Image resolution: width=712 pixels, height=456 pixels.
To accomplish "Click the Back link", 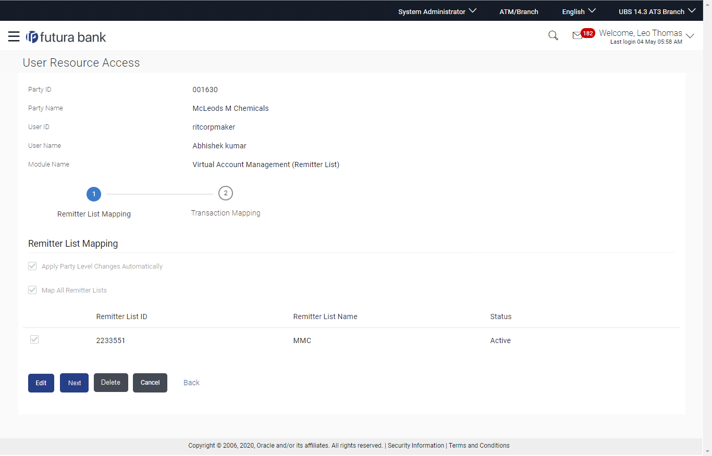I will (x=191, y=383).
